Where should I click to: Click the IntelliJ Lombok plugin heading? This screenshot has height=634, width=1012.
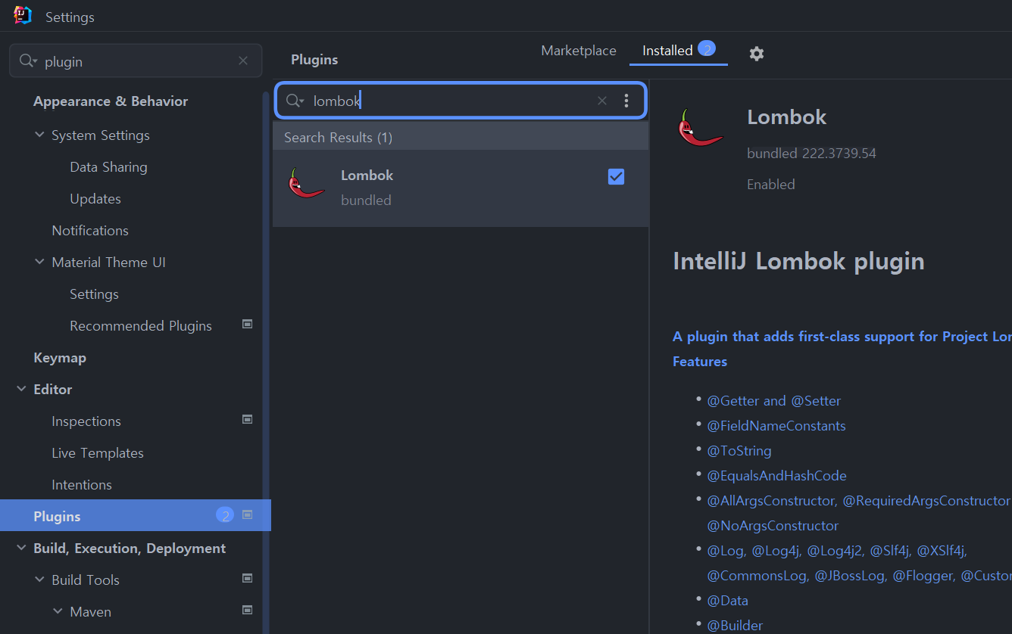click(x=798, y=262)
